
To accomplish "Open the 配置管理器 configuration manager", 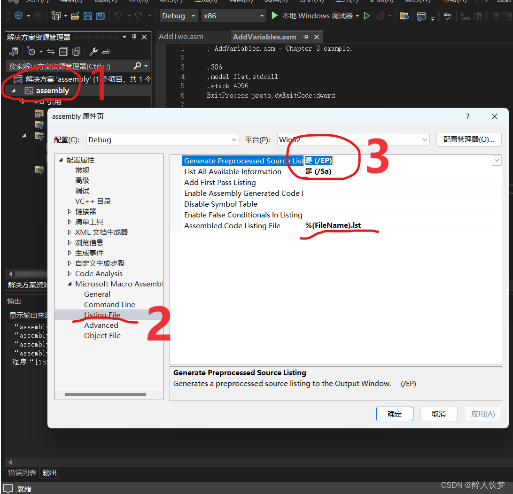I will (x=468, y=139).
